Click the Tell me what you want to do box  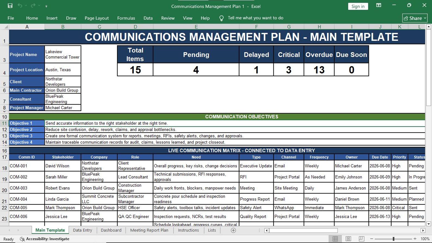[x=255, y=18]
